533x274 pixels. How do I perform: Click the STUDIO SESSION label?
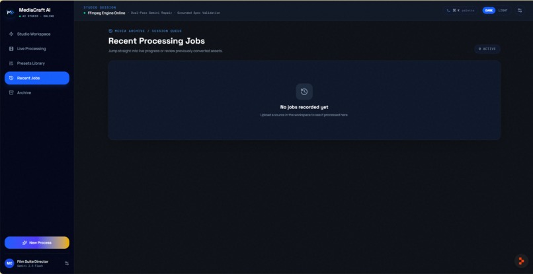(x=100, y=7)
